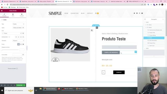
Task: Open the CONTACT menu item
Action: [90, 13]
